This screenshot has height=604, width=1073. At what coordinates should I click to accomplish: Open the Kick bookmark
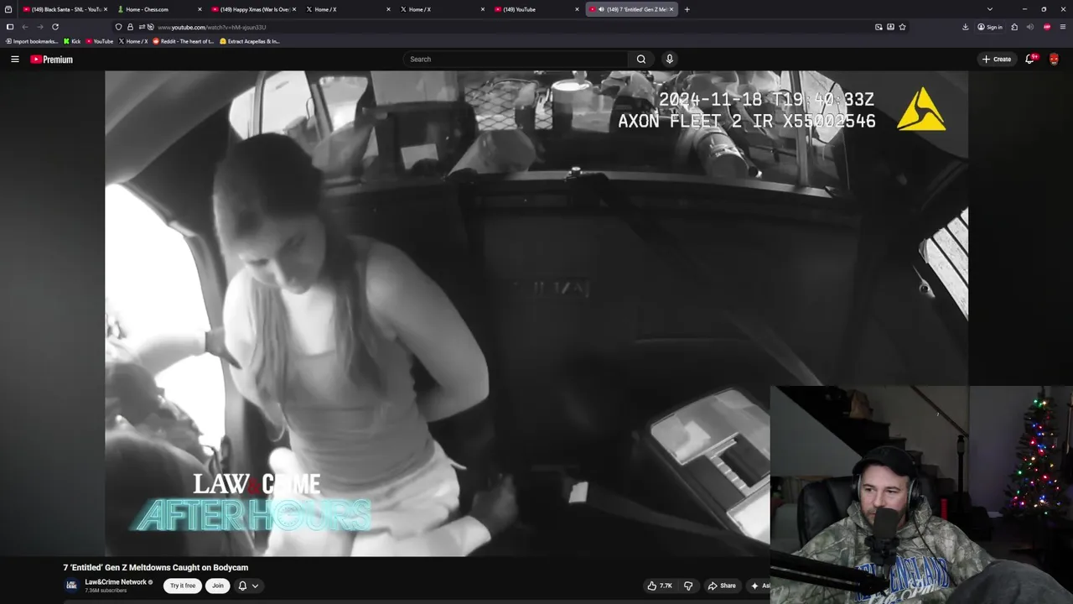tap(73, 41)
